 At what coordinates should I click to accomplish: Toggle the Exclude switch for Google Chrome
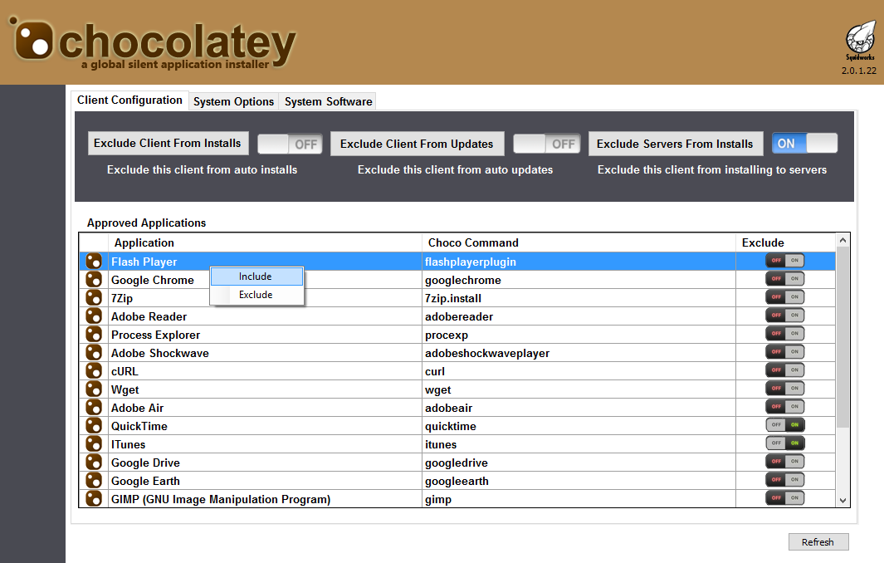(x=784, y=279)
